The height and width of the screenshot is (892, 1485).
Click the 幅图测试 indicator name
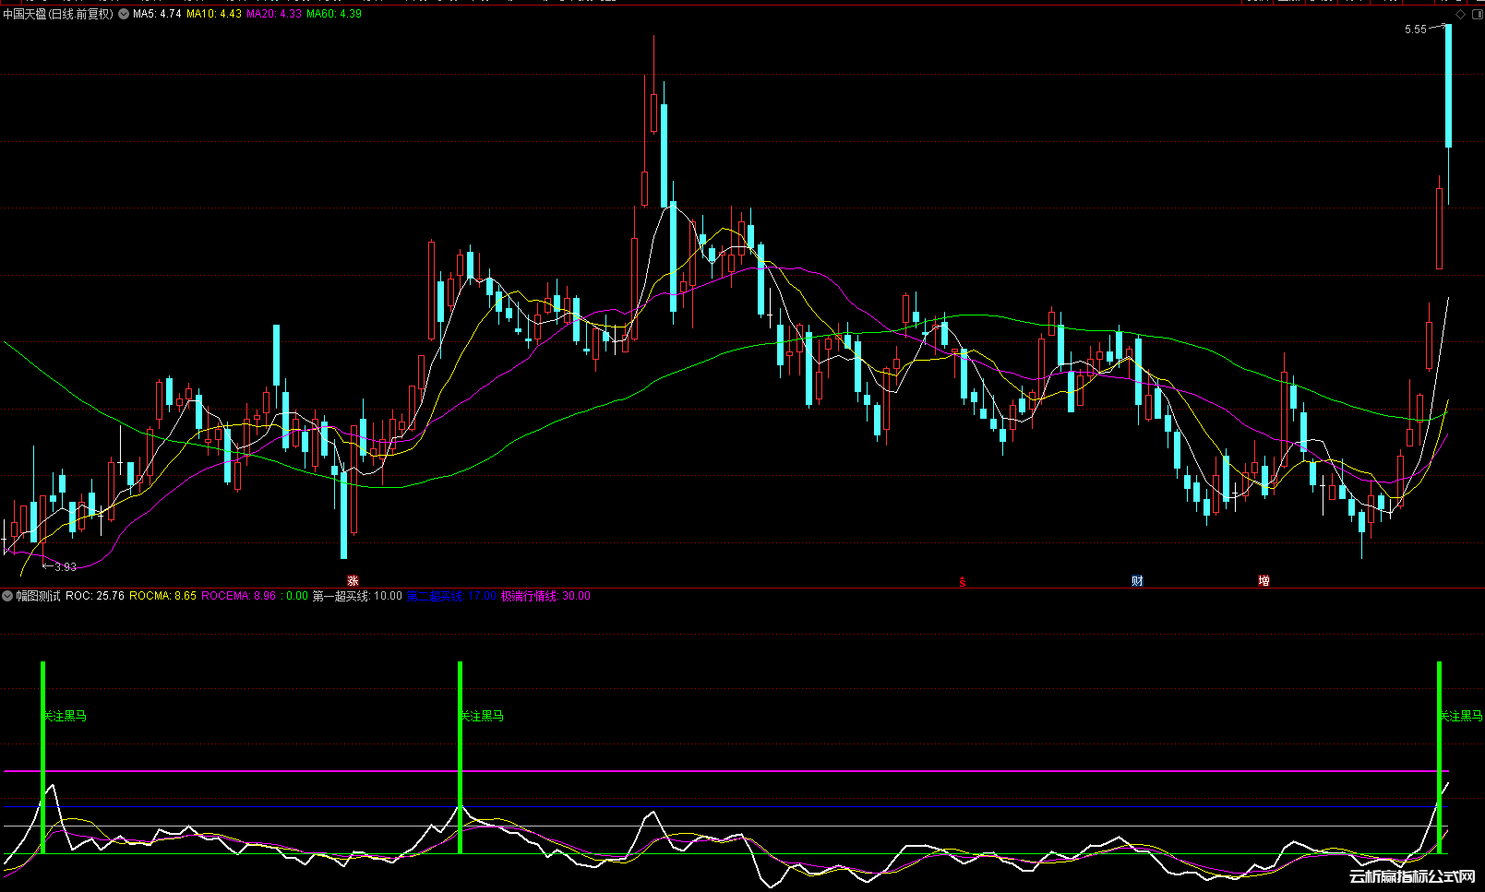[x=38, y=596]
